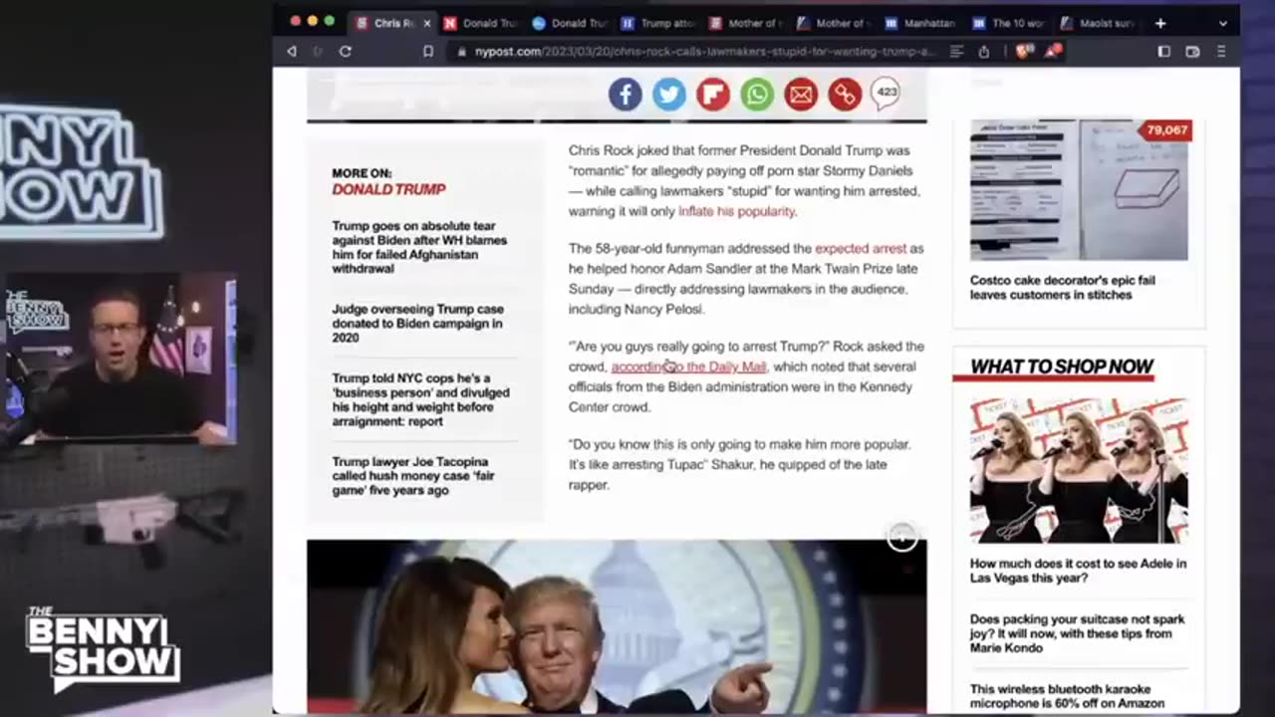Screen dimensions: 1275x717
Task: Open the browser main menu icon
Action: tap(1221, 52)
